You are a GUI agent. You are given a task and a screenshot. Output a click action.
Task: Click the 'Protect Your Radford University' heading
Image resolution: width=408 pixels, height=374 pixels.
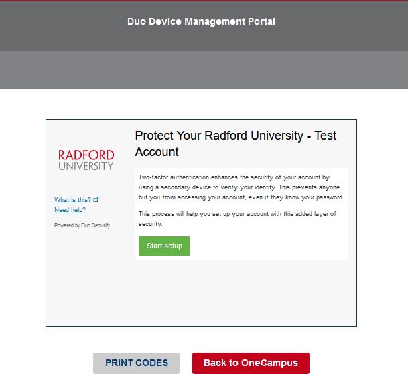(x=235, y=136)
